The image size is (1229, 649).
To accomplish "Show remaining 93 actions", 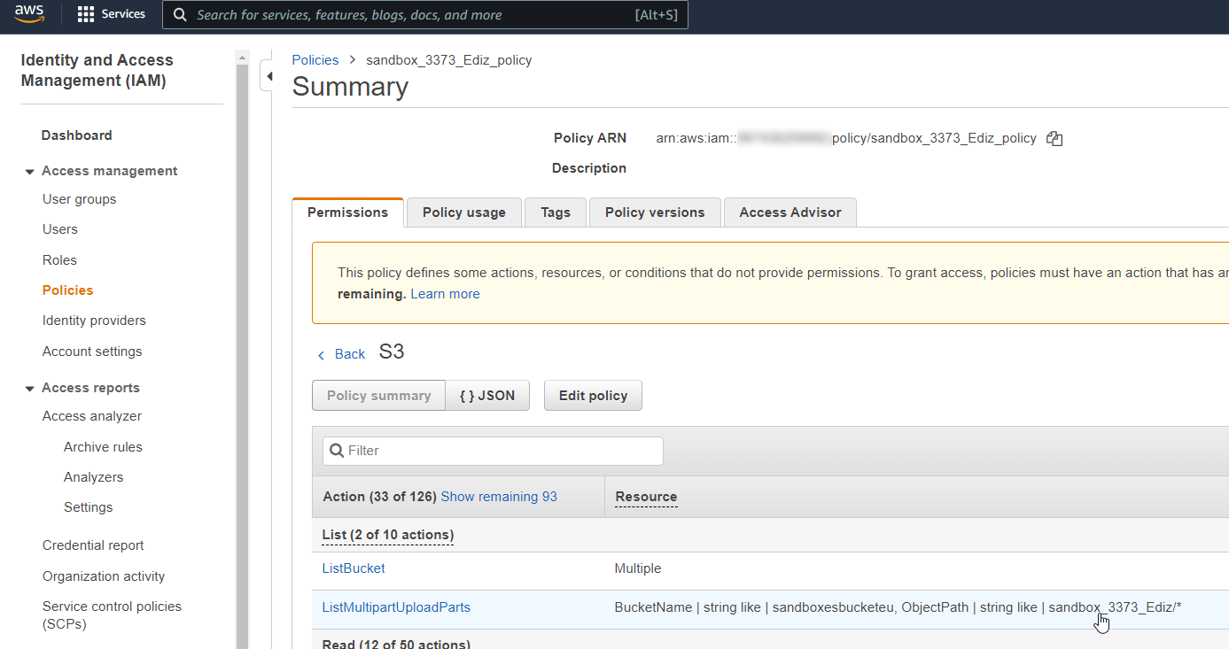I will [x=499, y=497].
